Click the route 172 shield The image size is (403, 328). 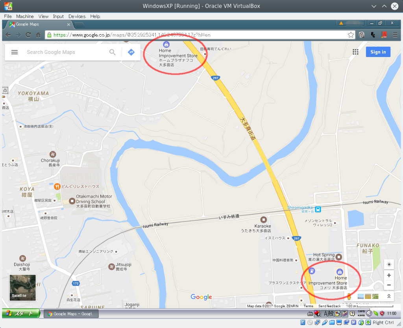[x=76, y=283]
